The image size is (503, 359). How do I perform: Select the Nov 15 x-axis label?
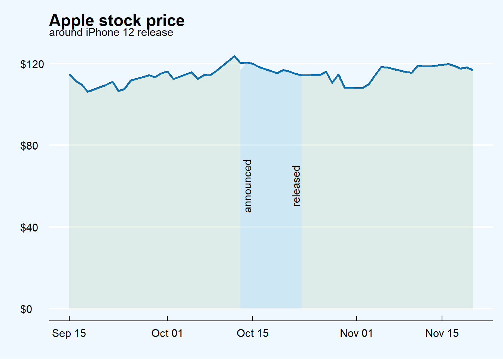(x=442, y=333)
